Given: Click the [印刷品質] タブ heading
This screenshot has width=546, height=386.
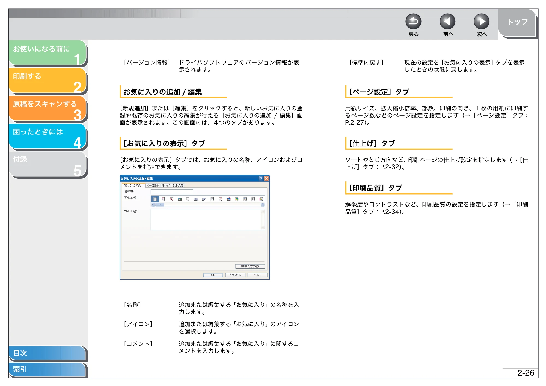Looking at the screenshot, I should click(x=375, y=188).
